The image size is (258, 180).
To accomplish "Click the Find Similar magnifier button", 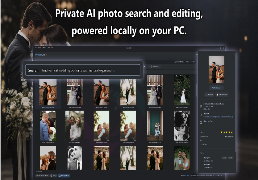I will (216, 88).
